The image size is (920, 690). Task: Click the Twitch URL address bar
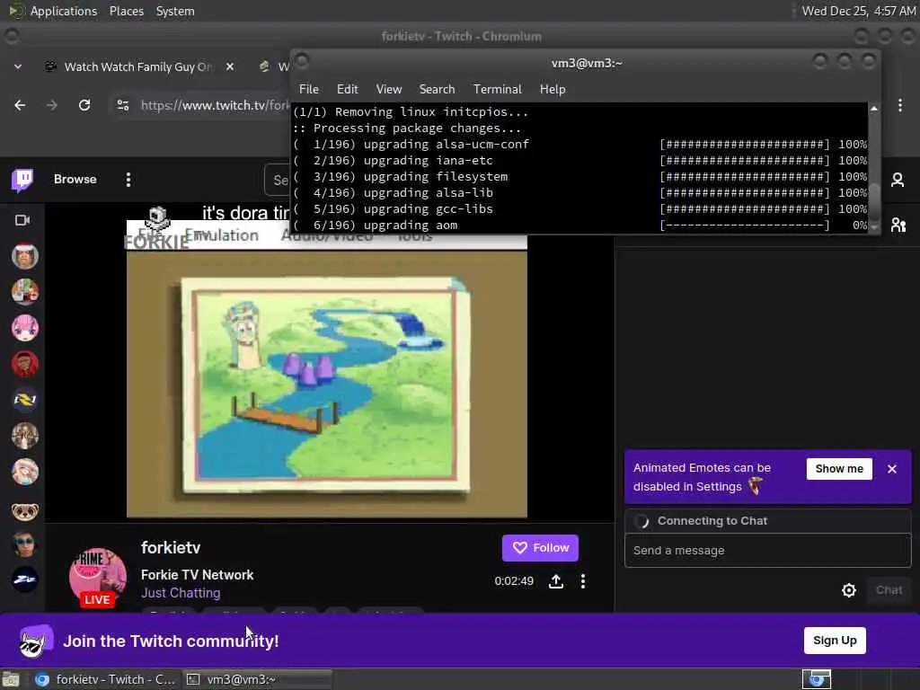[x=215, y=105]
